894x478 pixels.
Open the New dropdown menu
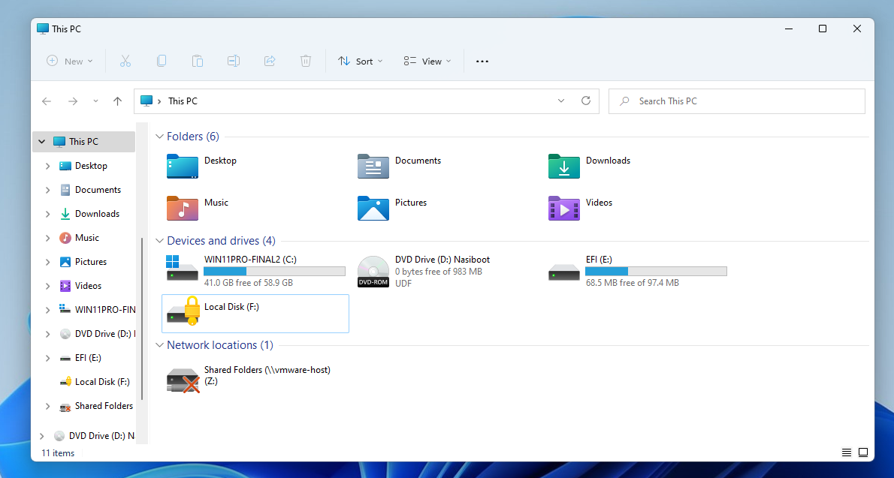tap(70, 61)
